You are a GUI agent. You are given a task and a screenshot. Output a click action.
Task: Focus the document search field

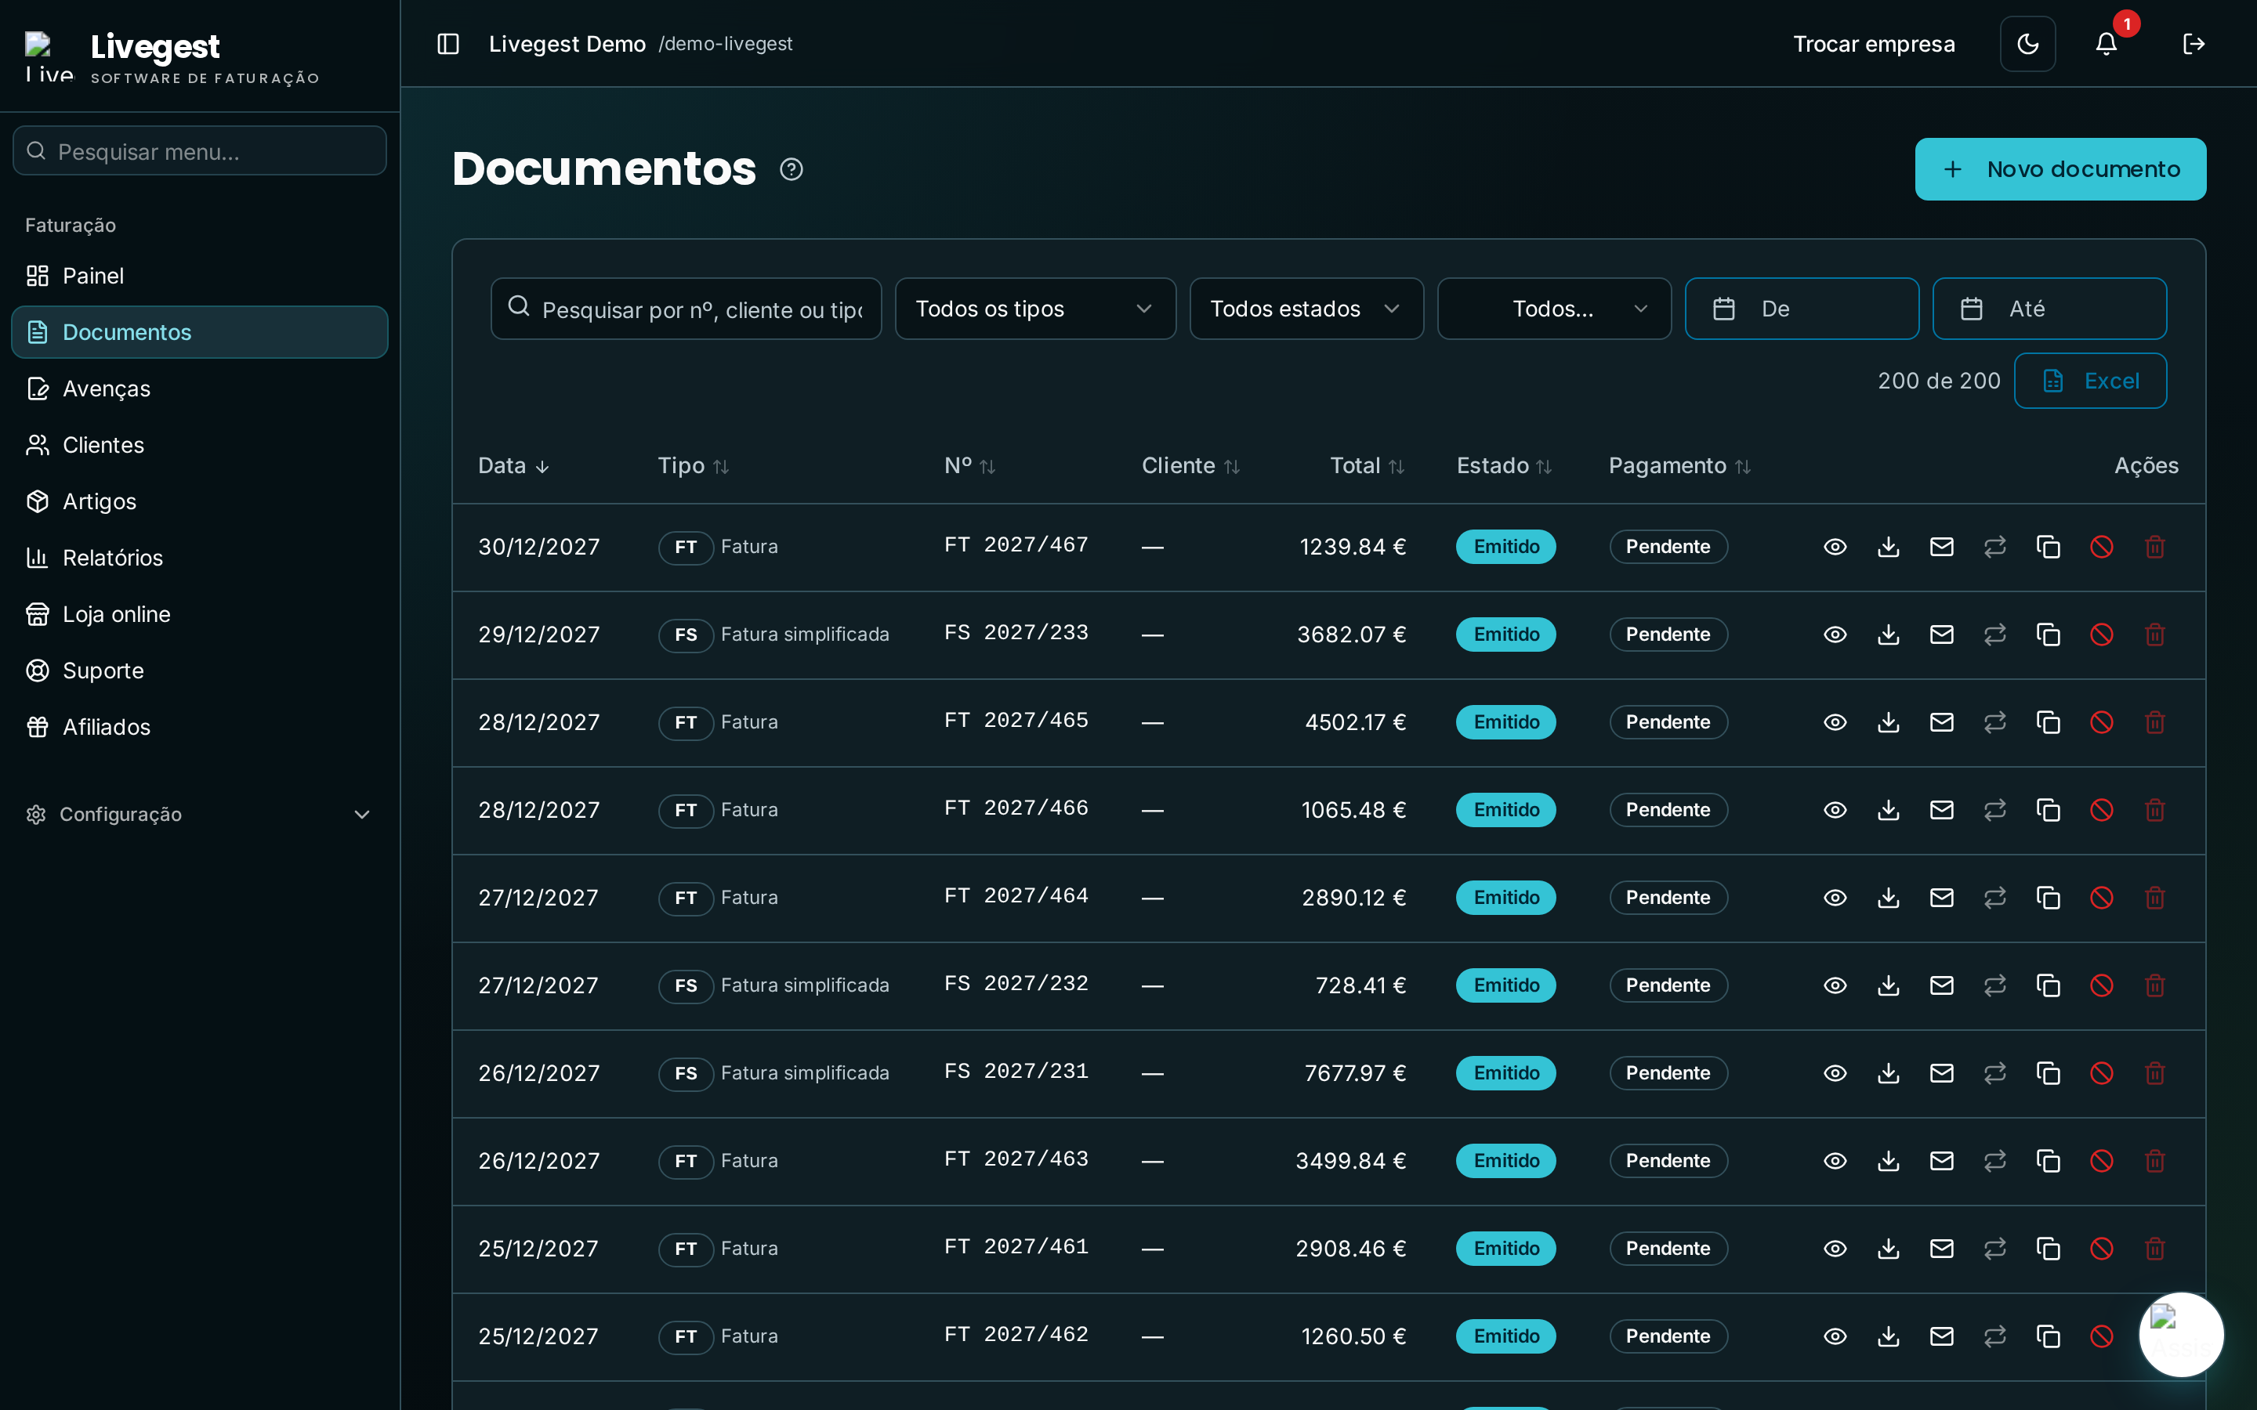686,309
